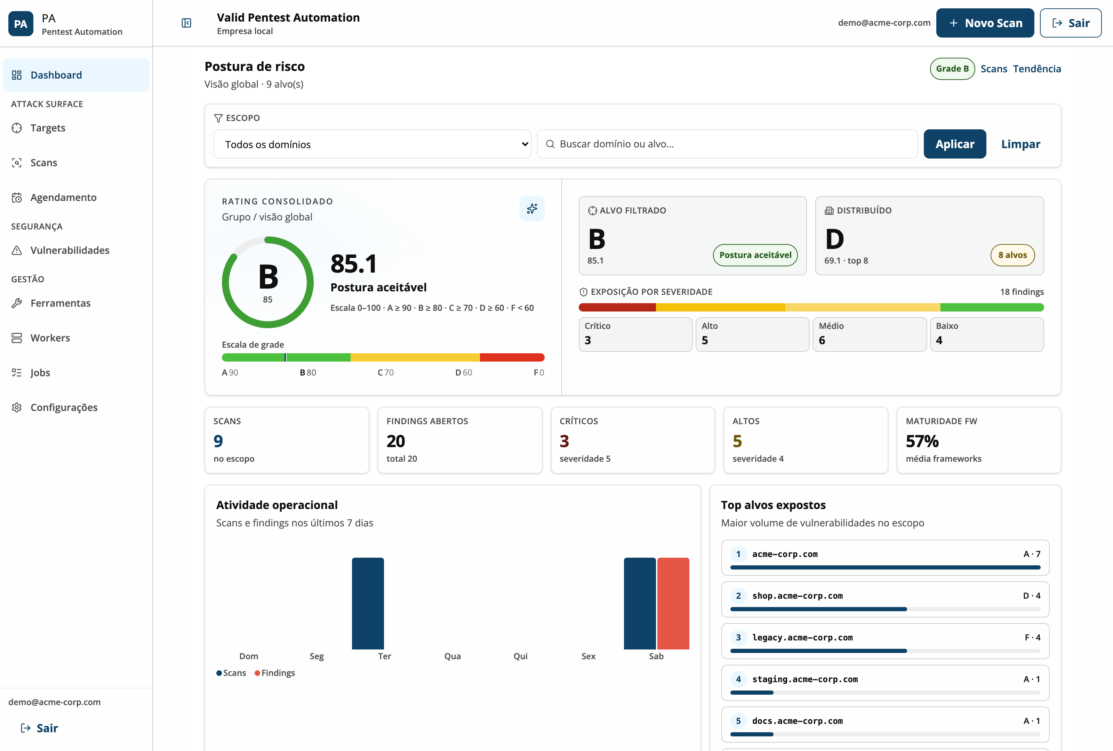
Task: Click the Dashboard grid icon
Action: 17,75
